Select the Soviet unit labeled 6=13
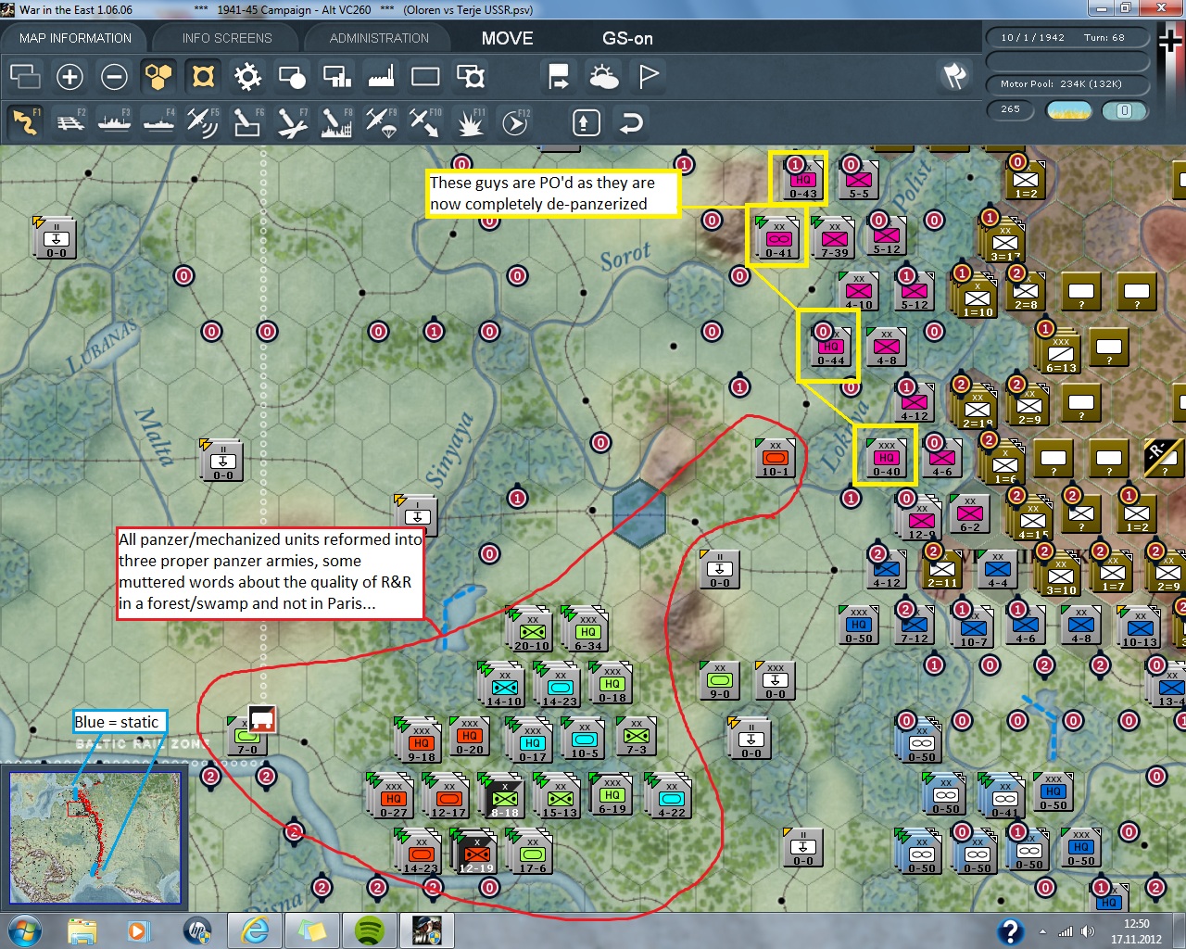This screenshot has width=1186, height=949. (x=1060, y=353)
